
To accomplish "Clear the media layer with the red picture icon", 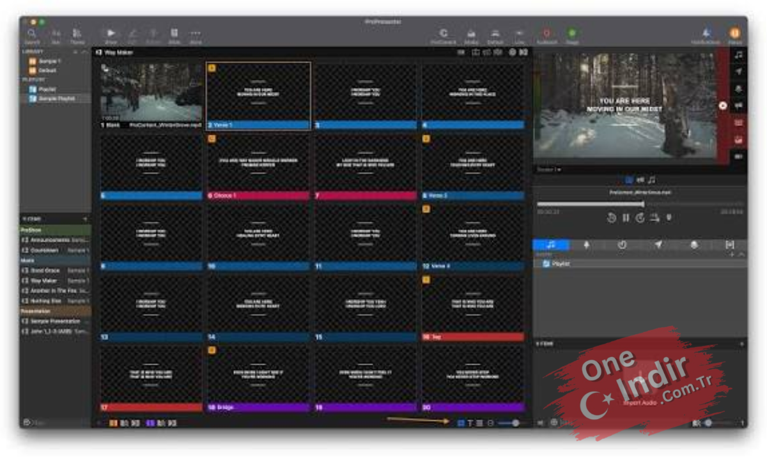I will click(x=739, y=139).
